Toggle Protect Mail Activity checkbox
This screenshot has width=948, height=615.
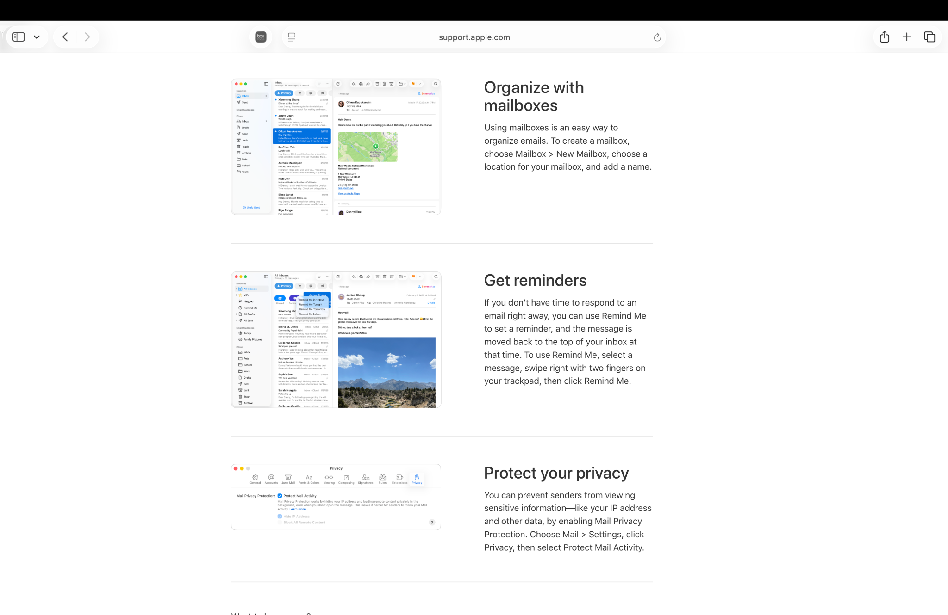pyautogui.click(x=280, y=496)
